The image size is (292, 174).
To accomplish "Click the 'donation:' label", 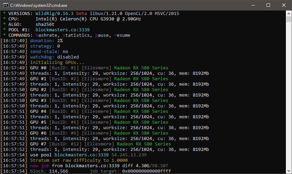I will [x=42, y=40].
